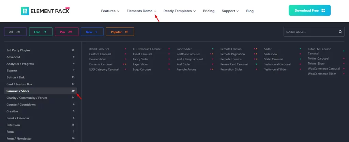Open the WooCommerce Slider widget

coord(322,74)
